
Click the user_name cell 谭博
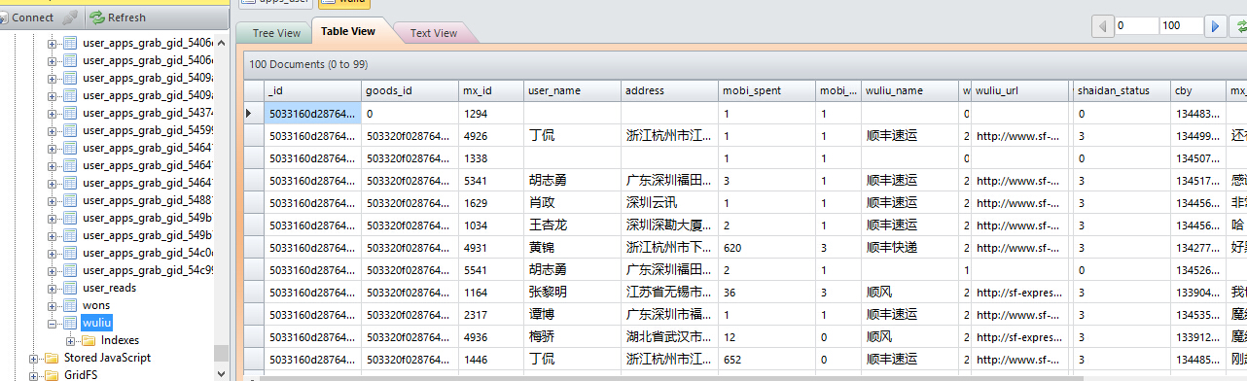[x=572, y=315]
